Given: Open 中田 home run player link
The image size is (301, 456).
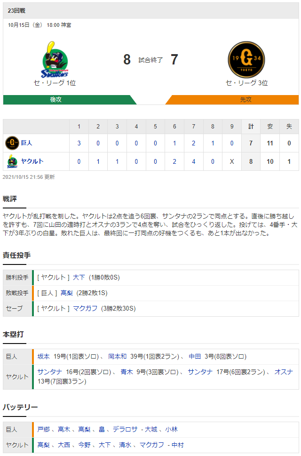Looking at the screenshot, I should (x=195, y=357).
